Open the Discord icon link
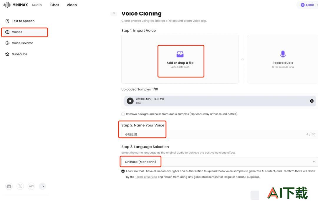The width and height of the screenshot is (318, 201). click(x=9, y=186)
